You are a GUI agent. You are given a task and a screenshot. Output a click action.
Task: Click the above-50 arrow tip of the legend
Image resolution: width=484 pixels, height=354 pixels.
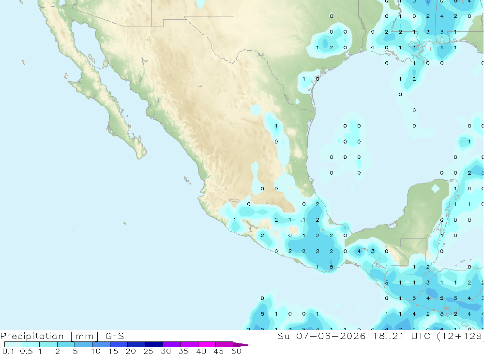point(242,345)
